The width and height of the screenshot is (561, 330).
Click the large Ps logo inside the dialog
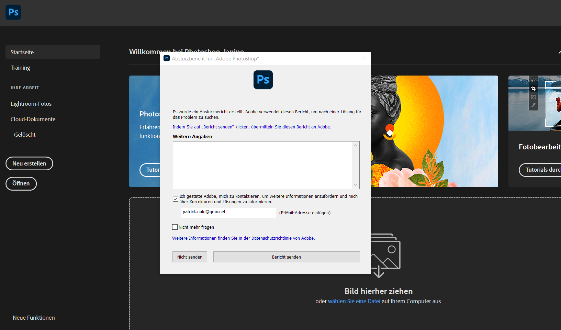coord(263,79)
